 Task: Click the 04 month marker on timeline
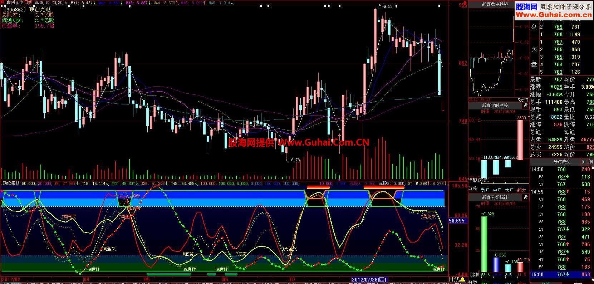pos(86,279)
